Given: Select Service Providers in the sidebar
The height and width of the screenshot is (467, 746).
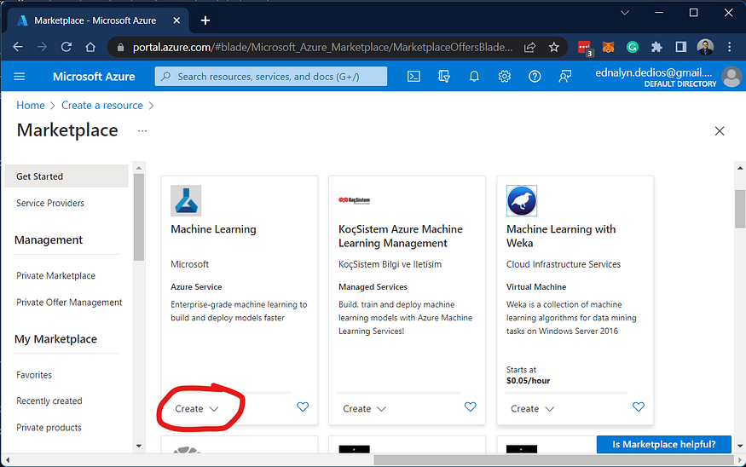Looking at the screenshot, I should (x=50, y=203).
